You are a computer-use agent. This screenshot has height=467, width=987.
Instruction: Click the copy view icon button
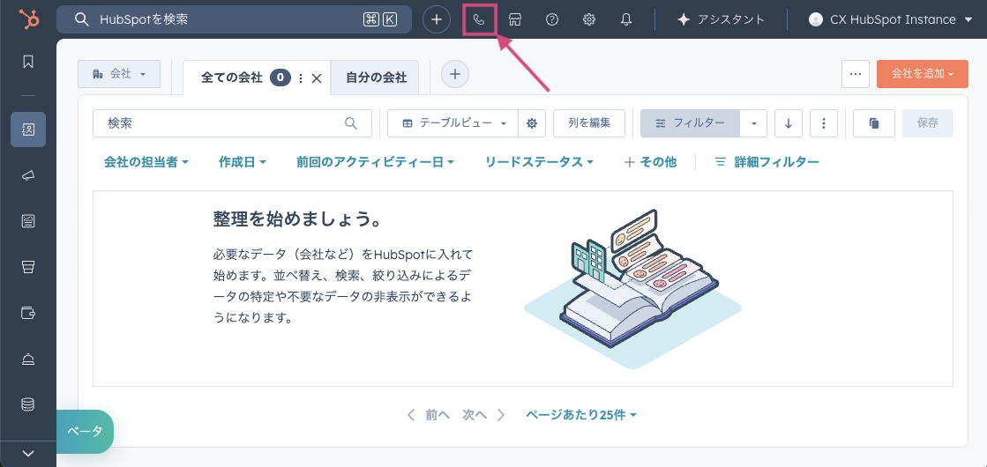point(874,124)
